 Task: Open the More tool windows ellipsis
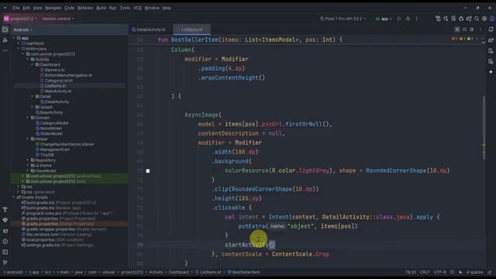(5, 50)
